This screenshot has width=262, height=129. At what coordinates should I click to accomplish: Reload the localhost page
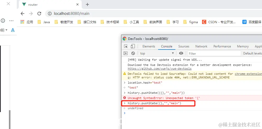tap(39, 14)
